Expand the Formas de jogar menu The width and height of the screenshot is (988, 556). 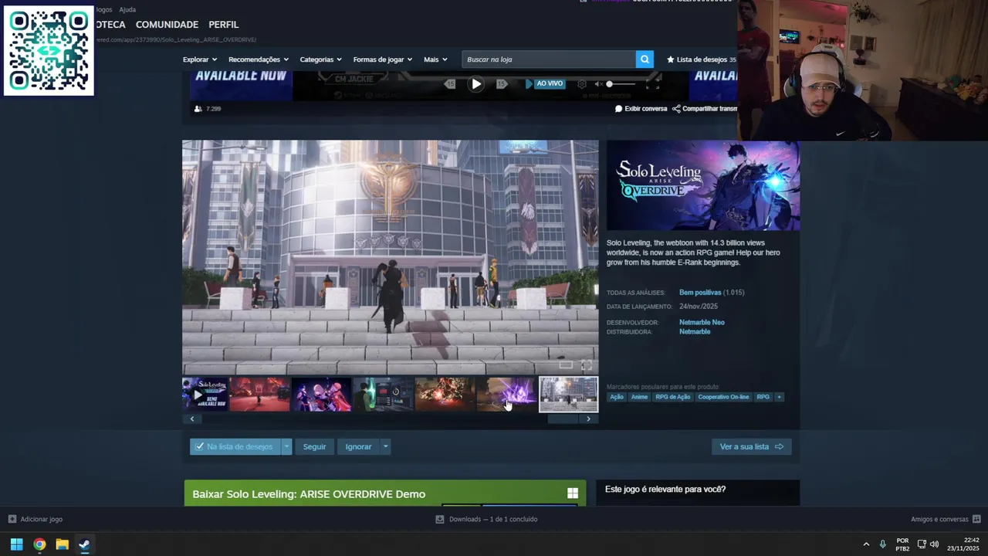coord(383,59)
